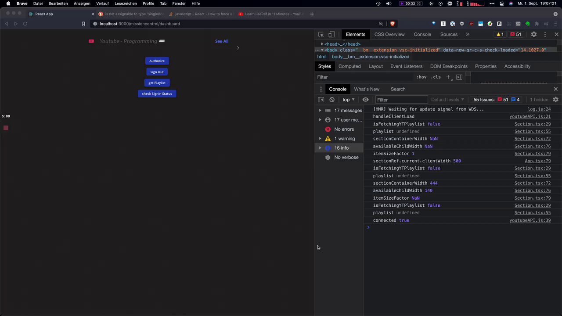Clear the console with the ban icon
The width and height of the screenshot is (562, 316).
[x=332, y=100]
